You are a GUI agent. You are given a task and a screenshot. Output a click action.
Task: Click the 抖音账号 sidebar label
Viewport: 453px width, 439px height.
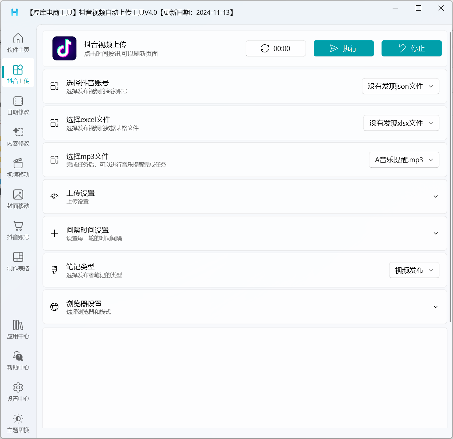18,237
